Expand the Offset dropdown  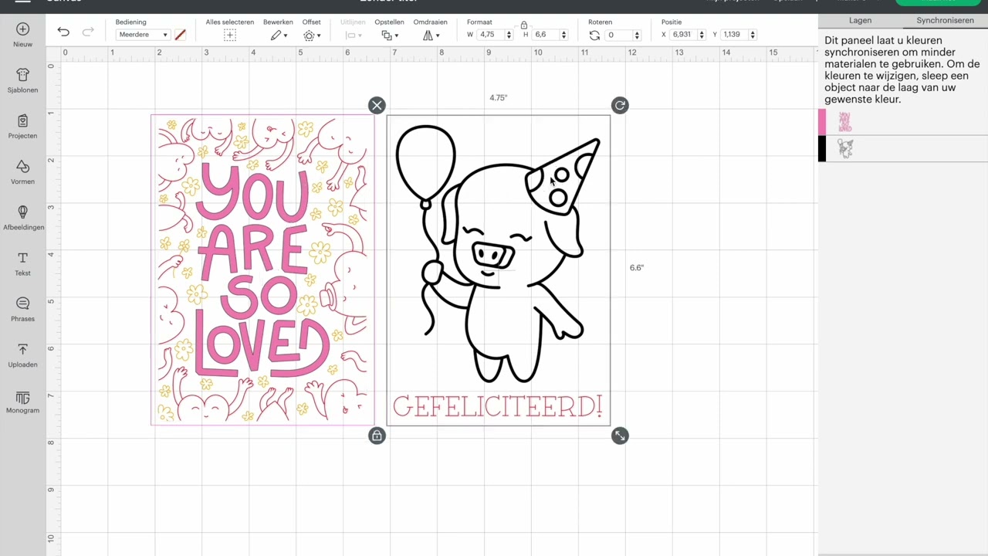(312, 36)
